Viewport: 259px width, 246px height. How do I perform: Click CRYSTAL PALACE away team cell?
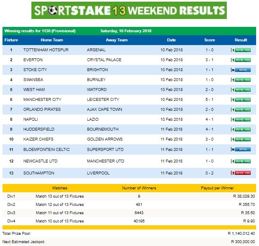[104, 60]
